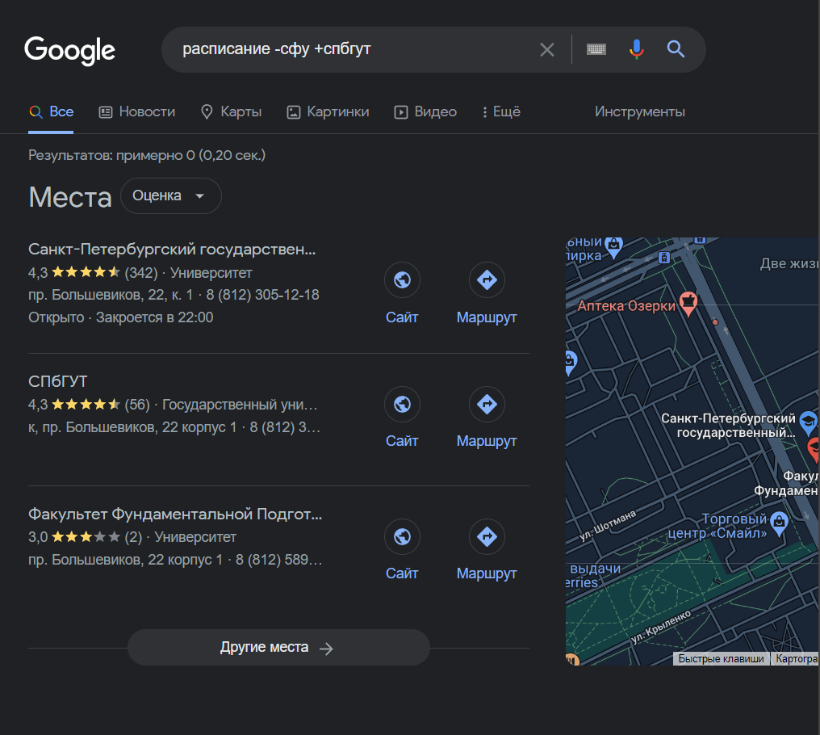Clear the search query with X
The width and height of the screenshot is (820, 735).
click(547, 50)
